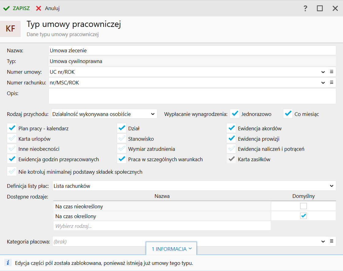Open the Numer rachunku hamburger menu icon
Viewport: 343px width, 271px height.
coord(331,82)
